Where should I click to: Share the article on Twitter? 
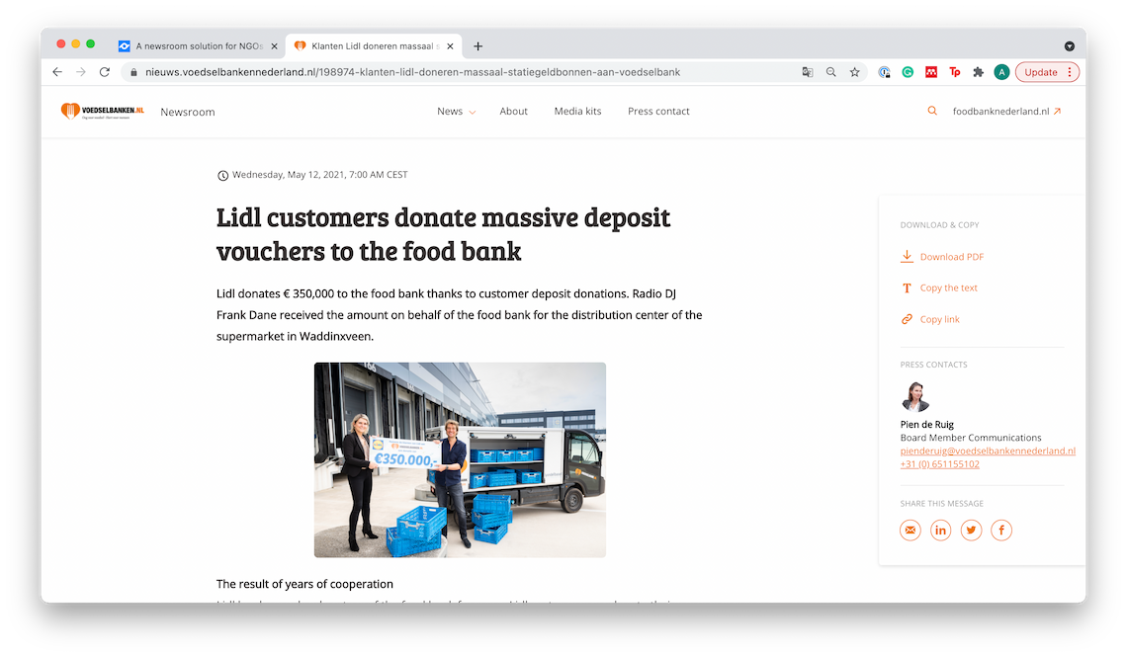pyautogui.click(x=971, y=531)
